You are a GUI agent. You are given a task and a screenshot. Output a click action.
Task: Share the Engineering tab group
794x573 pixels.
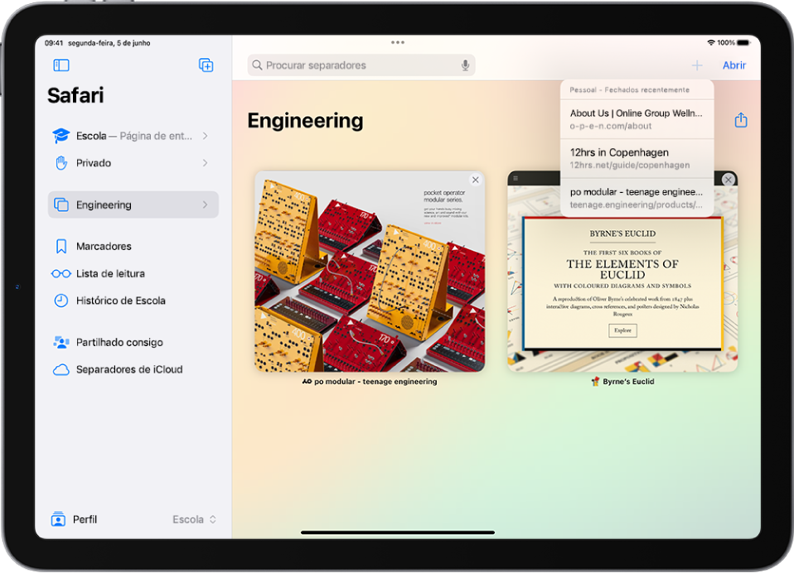(x=740, y=119)
